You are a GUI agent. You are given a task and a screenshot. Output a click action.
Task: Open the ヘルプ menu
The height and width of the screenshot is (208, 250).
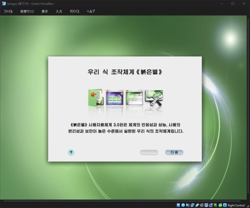pos(91,11)
